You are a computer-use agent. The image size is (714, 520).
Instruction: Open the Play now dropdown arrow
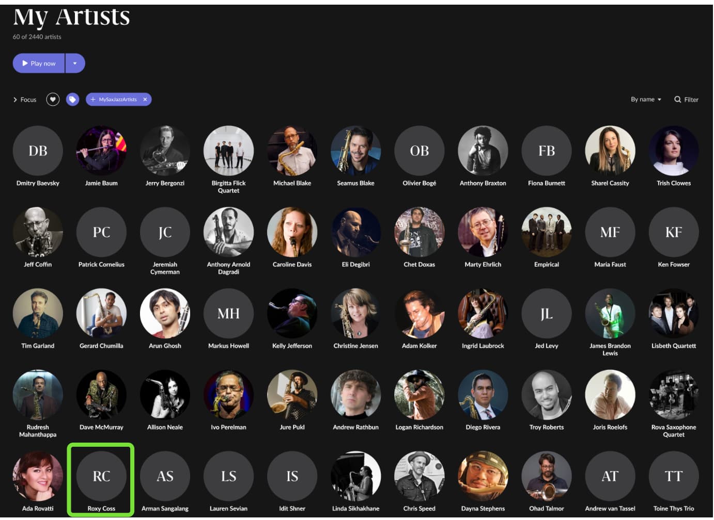click(x=75, y=63)
